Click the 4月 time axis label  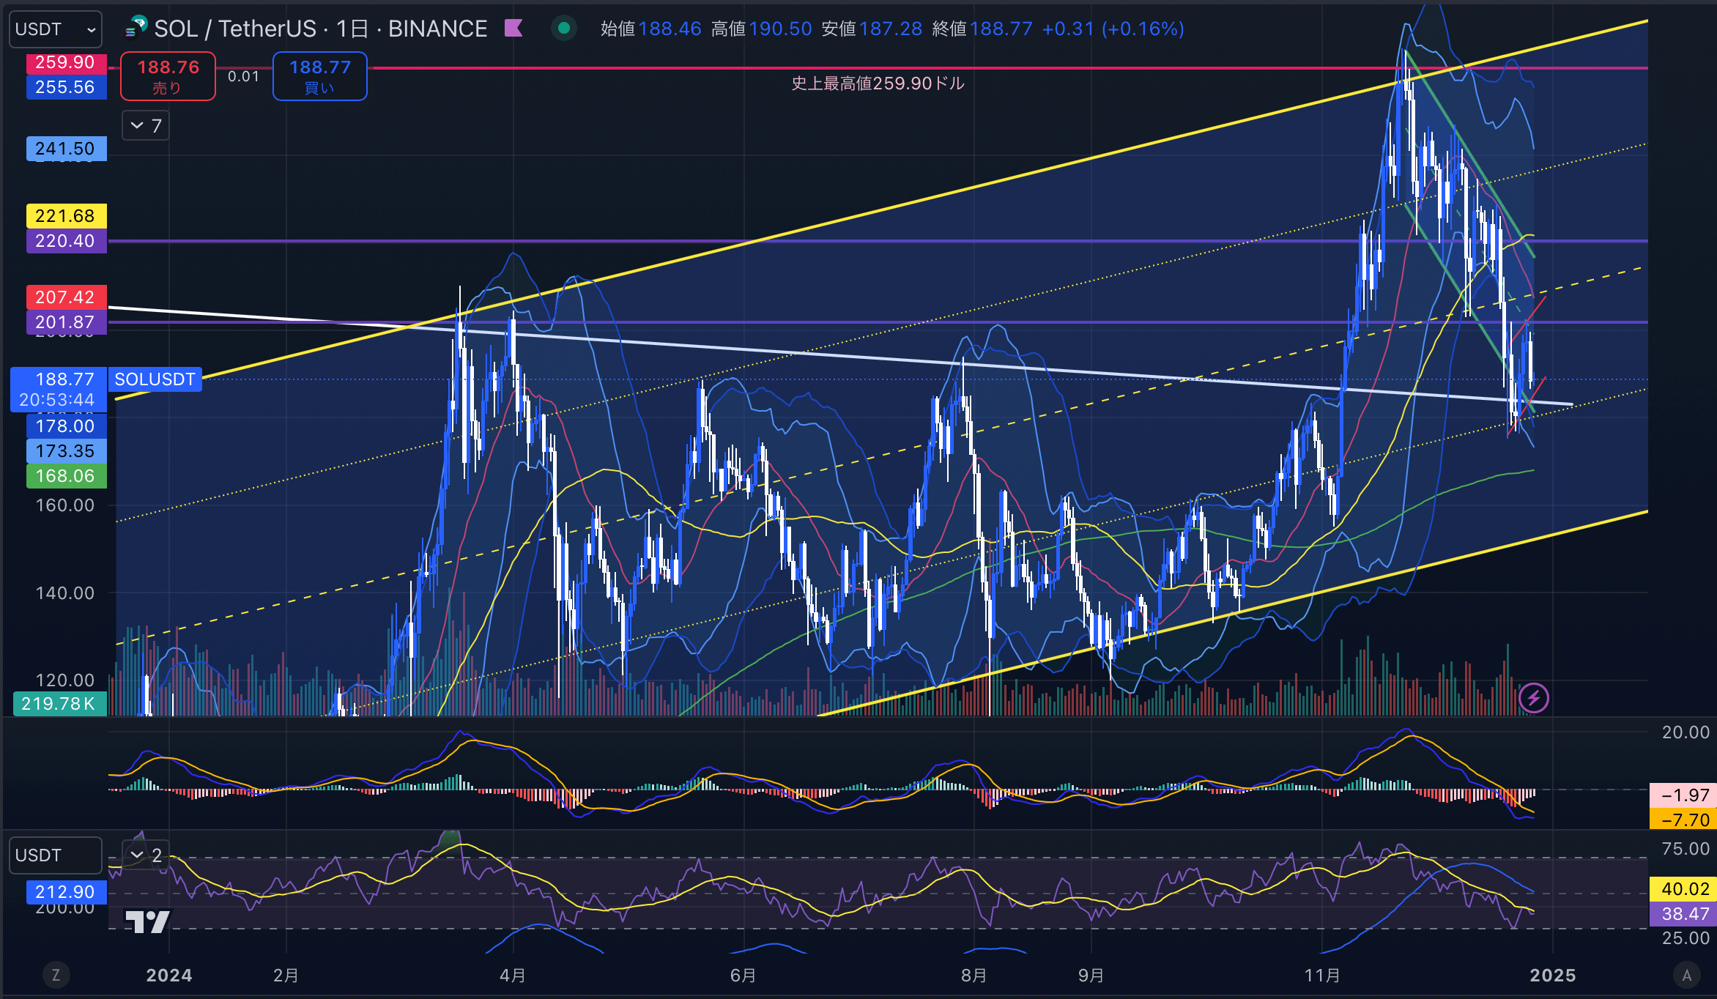pyautogui.click(x=513, y=976)
